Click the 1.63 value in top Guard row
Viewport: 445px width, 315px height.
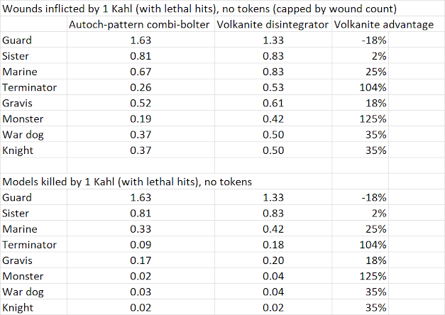[141, 40]
